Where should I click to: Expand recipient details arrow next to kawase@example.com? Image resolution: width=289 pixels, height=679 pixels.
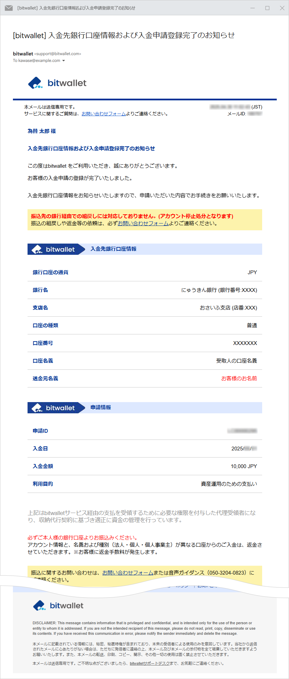coord(64,61)
